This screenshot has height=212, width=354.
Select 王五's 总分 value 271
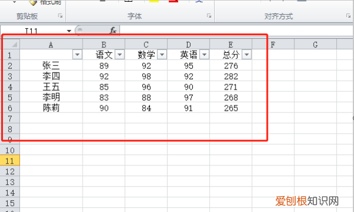(x=231, y=87)
